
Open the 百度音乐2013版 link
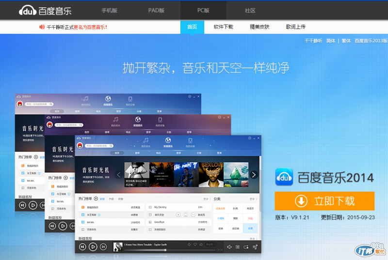coord(371,41)
